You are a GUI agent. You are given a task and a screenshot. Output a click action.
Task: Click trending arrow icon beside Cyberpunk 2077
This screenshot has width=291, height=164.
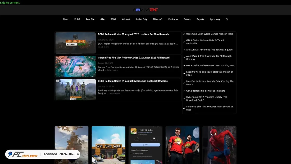click(184, 99)
